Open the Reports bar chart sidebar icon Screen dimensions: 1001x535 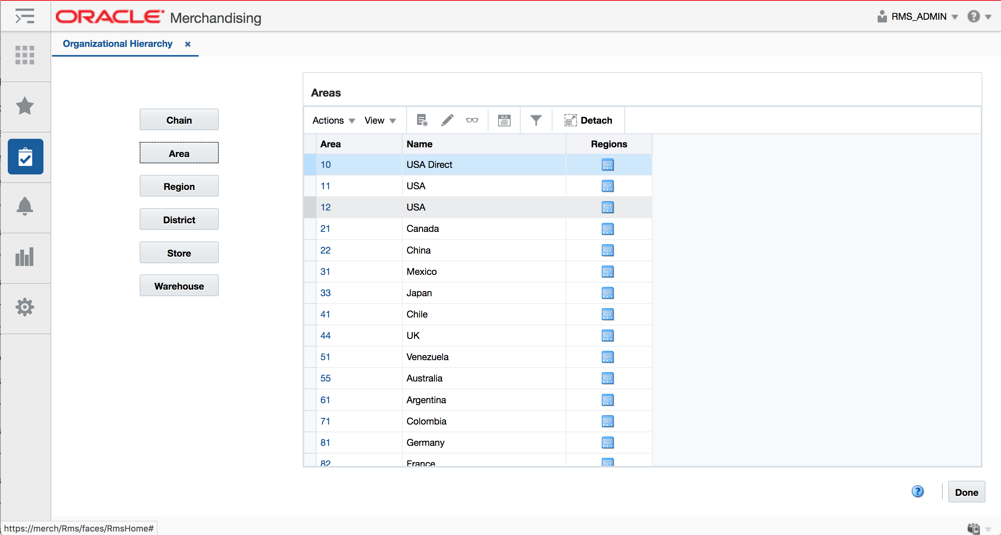tap(25, 257)
